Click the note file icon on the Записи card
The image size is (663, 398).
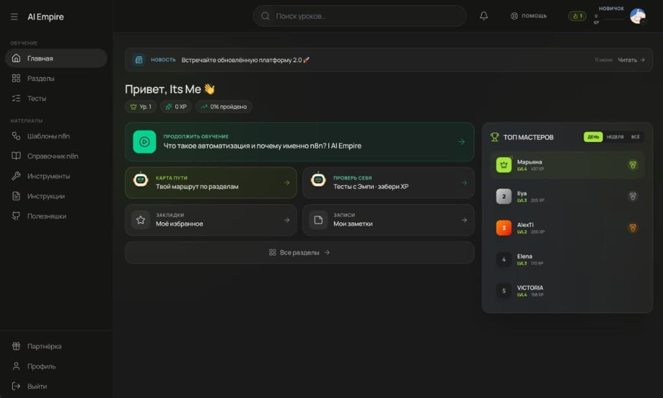[x=319, y=220]
